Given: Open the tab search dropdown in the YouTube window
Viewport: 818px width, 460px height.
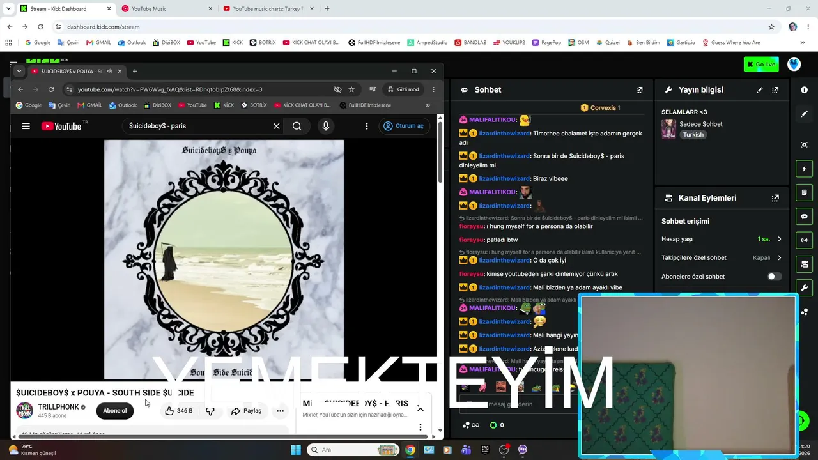Looking at the screenshot, I should (x=19, y=71).
